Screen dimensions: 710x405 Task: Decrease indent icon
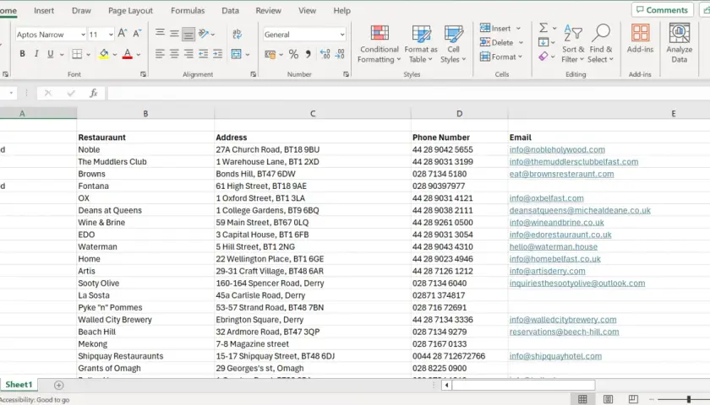204,54
